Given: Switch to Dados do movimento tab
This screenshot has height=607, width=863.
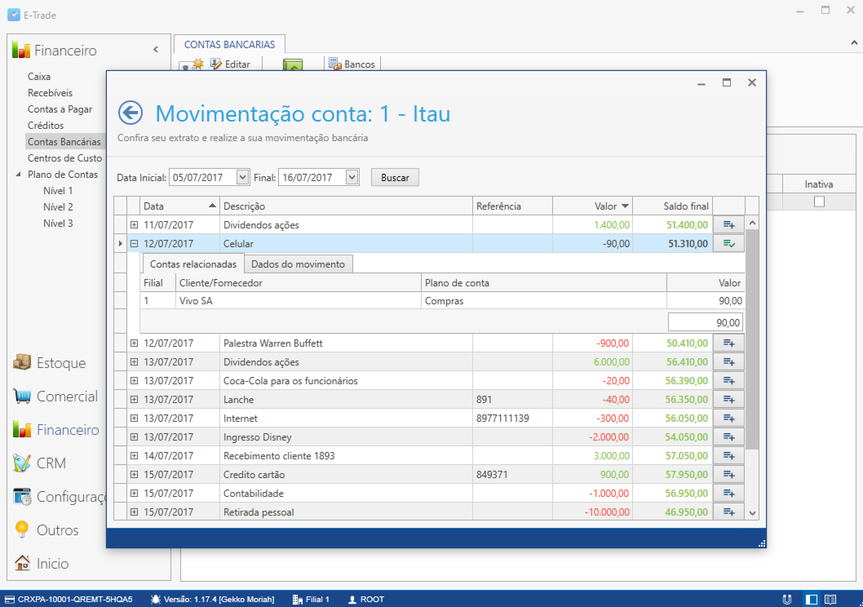Looking at the screenshot, I should click(x=298, y=264).
